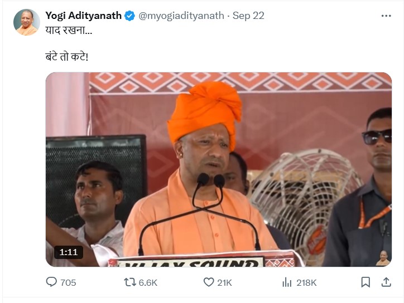
Task: Visit the @myogiadityanath handle link
Action: 181,16
